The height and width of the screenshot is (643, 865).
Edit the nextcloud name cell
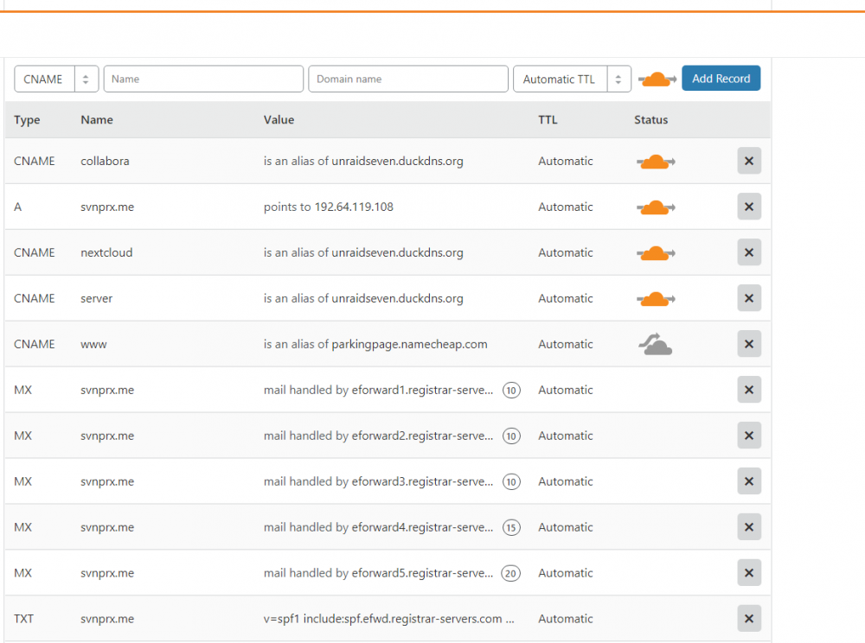[x=106, y=252]
